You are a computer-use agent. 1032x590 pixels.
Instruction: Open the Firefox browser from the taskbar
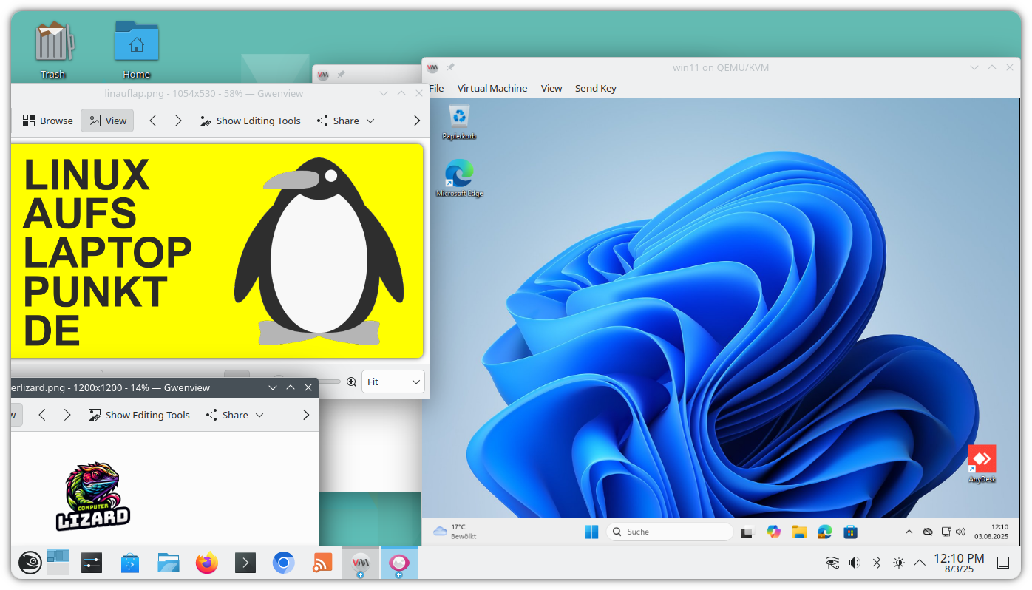[x=206, y=563]
